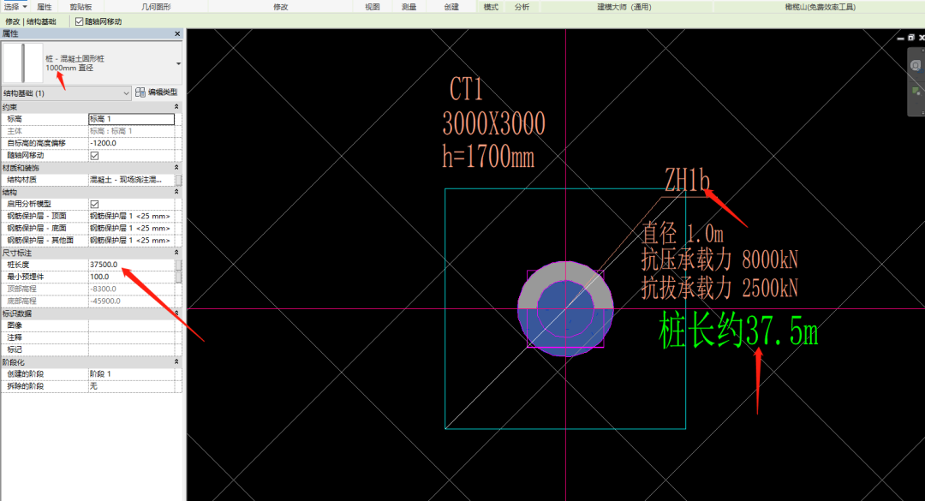This screenshot has width=925, height=501.
Task: Click the 模式 ribbon panel label
Action: [x=491, y=7]
